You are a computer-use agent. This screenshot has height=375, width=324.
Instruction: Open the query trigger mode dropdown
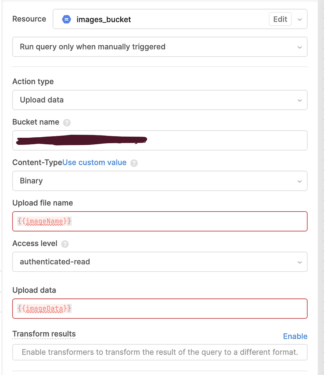160,47
